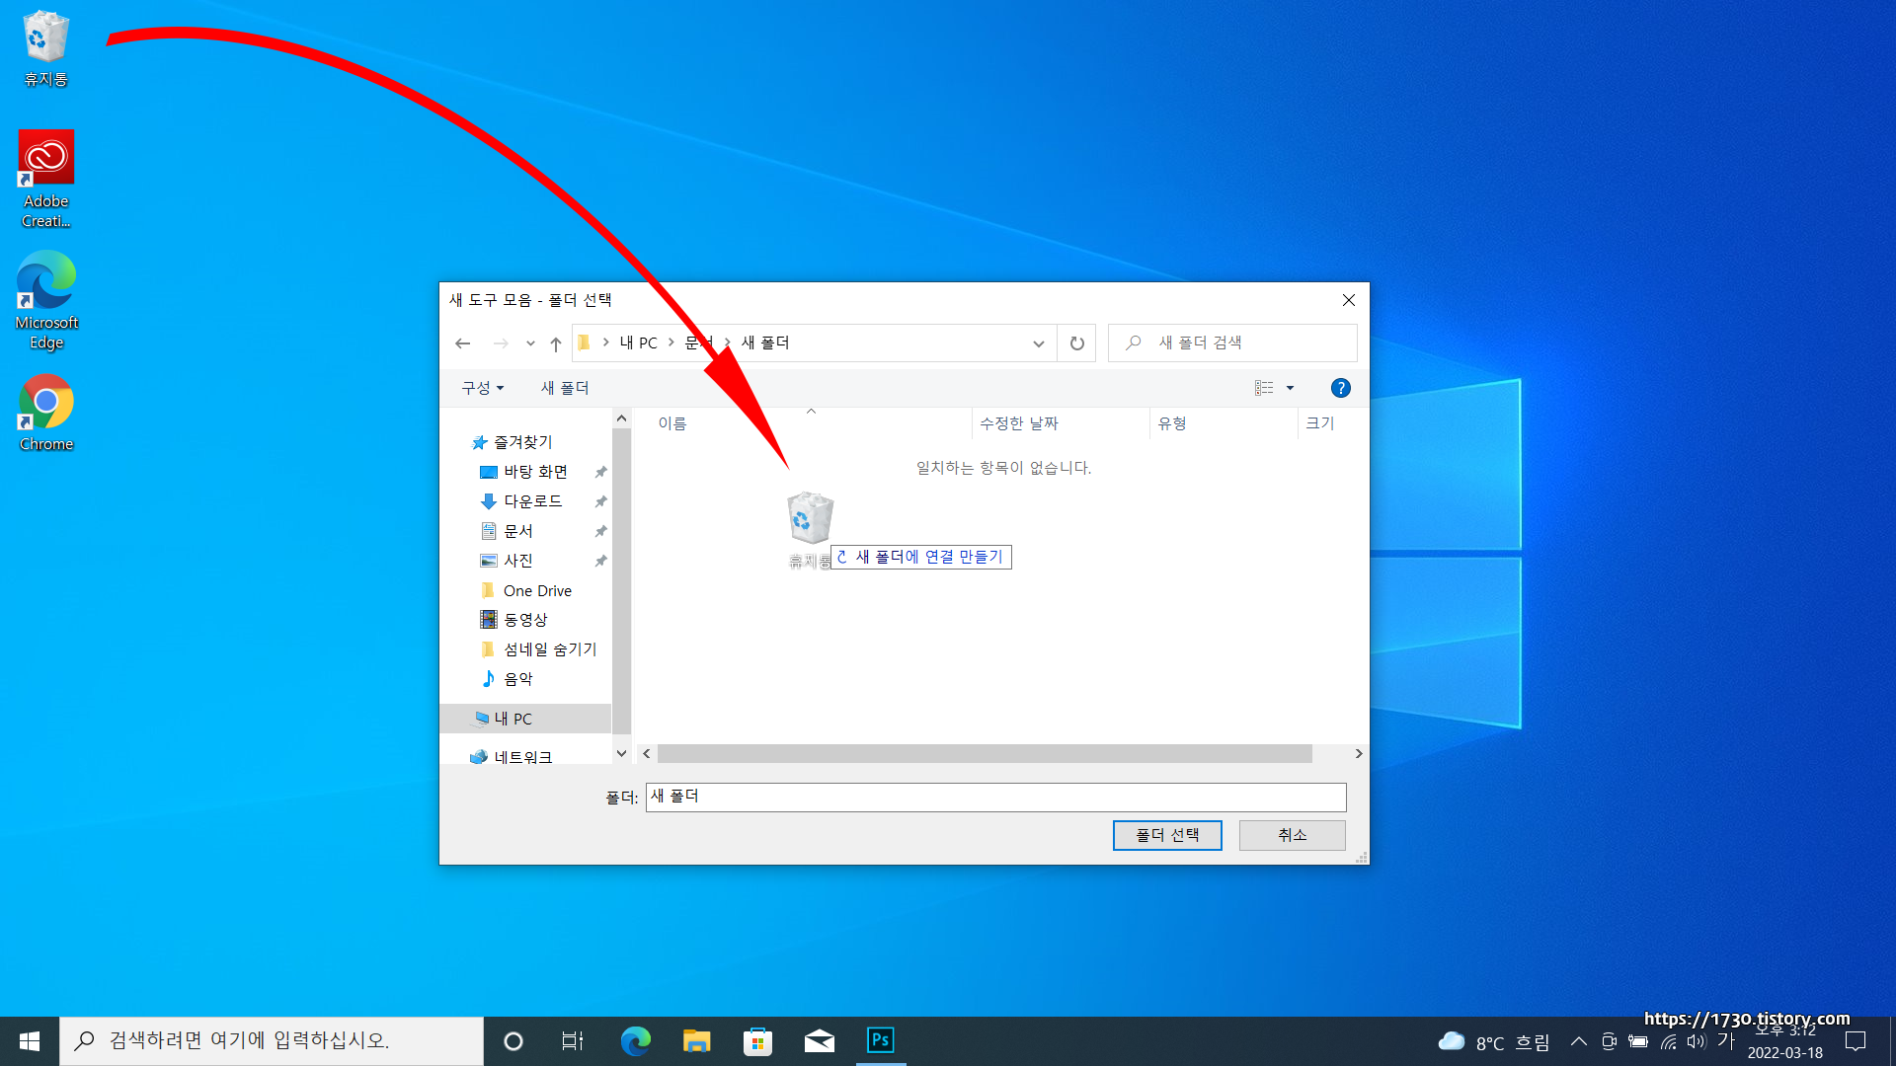Viewport: 1896px width, 1066px height.
Task: Click the back arrow in folder dialog
Action: [x=462, y=343]
